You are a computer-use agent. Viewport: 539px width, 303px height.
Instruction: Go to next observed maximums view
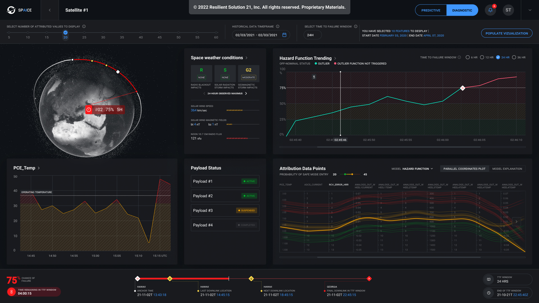(246, 93)
